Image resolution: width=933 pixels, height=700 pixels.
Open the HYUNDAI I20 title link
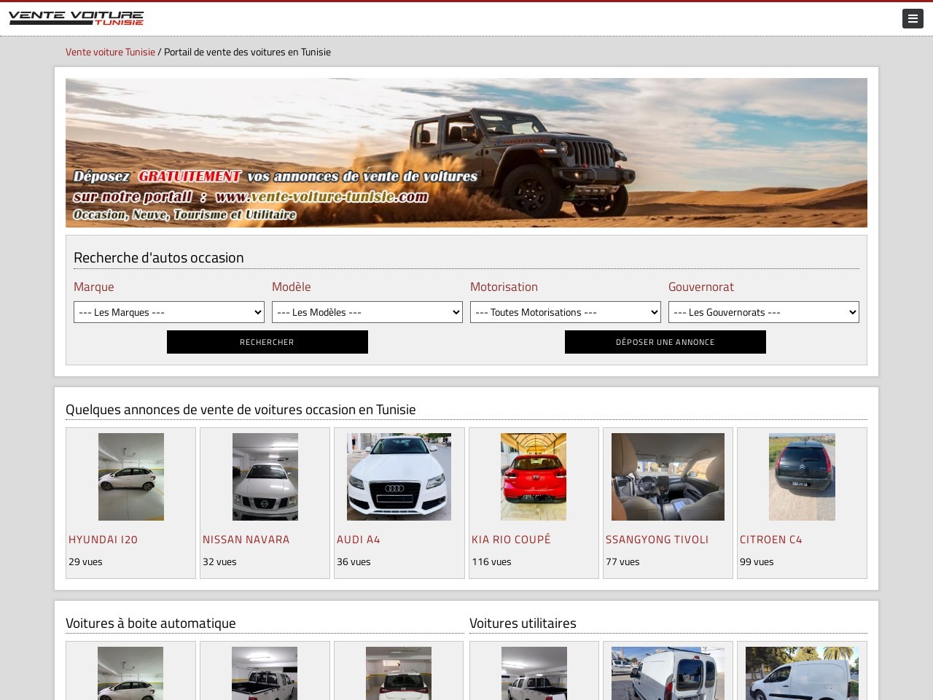coord(103,540)
